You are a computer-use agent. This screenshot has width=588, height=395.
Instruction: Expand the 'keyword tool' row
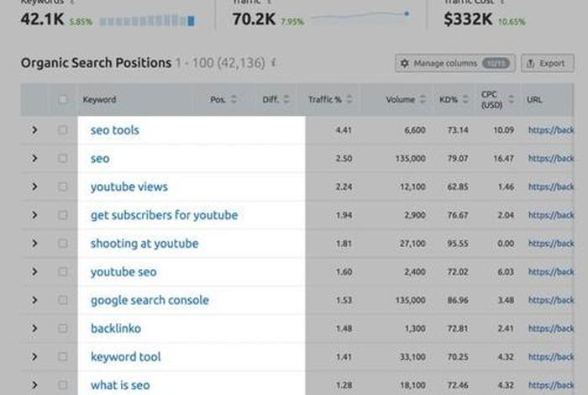pyautogui.click(x=34, y=356)
